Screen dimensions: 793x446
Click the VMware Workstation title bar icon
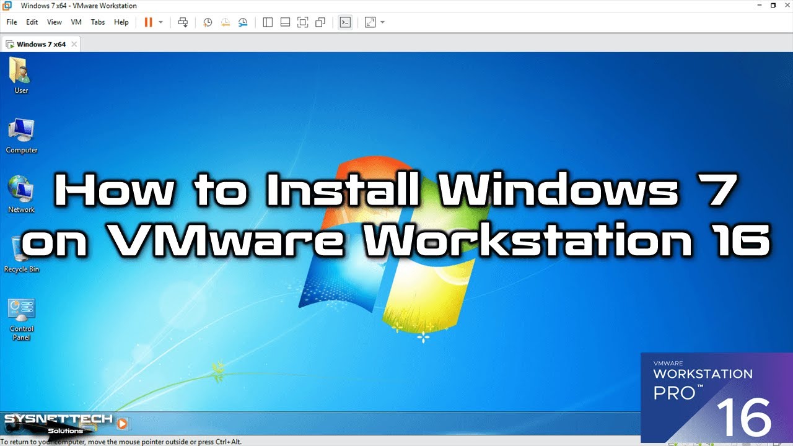[7, 6]
